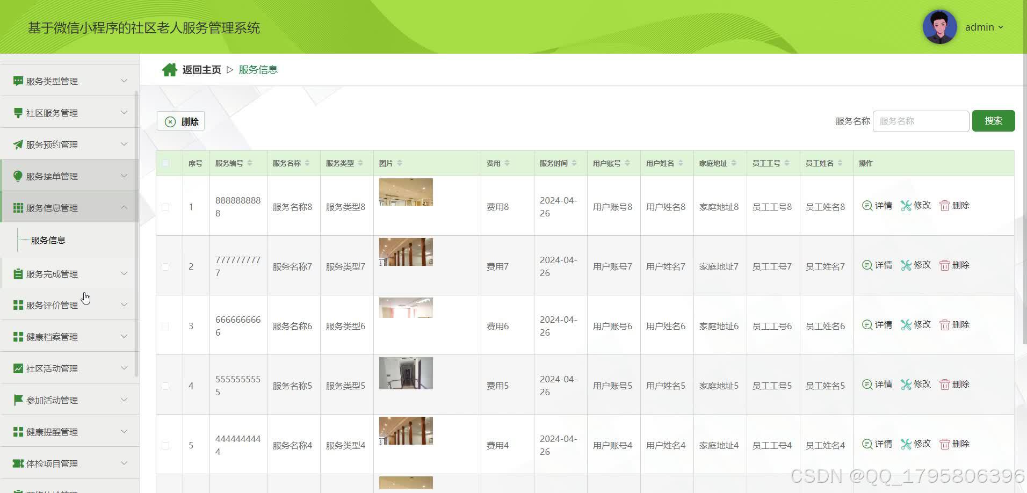Collapse the 服务信息管理 chevron
The height and width of the screenshot is (493, 1027).
pos(124,207)
